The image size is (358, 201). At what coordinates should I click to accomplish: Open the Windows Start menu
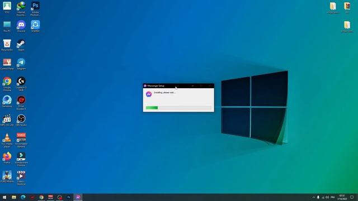(x=4, y=197)
